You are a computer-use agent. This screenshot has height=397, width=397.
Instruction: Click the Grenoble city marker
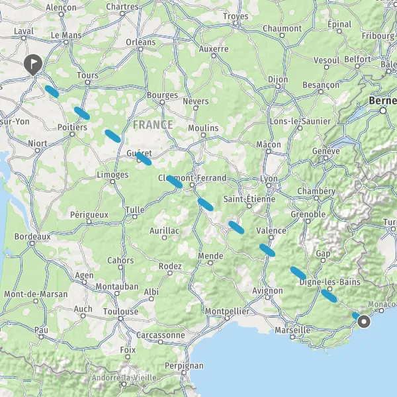coord(308,221)
